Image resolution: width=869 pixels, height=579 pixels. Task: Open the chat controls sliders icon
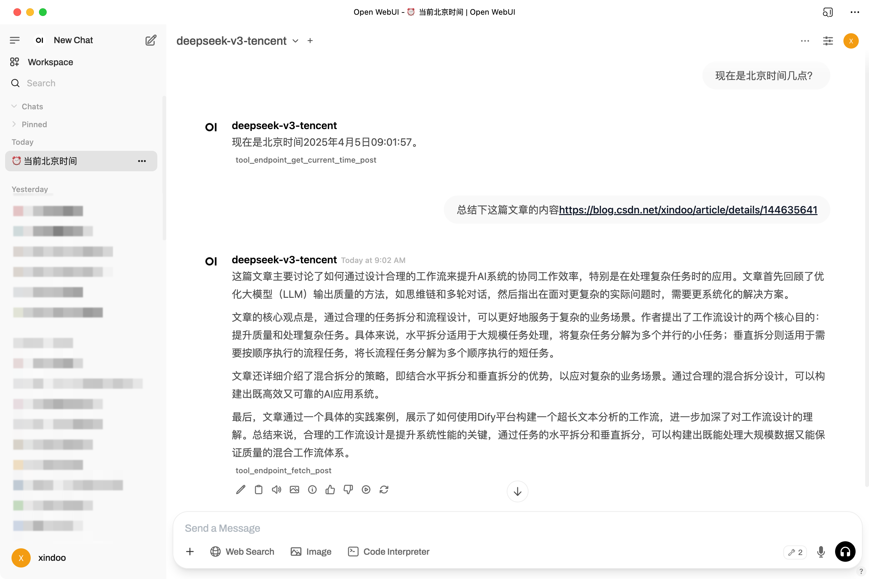tap(828, 41)
